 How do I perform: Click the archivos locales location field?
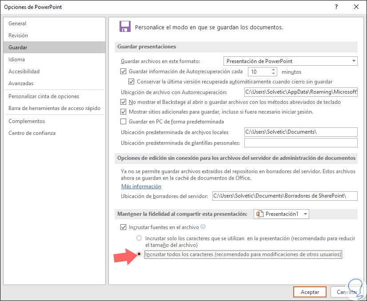coord(301,132)
